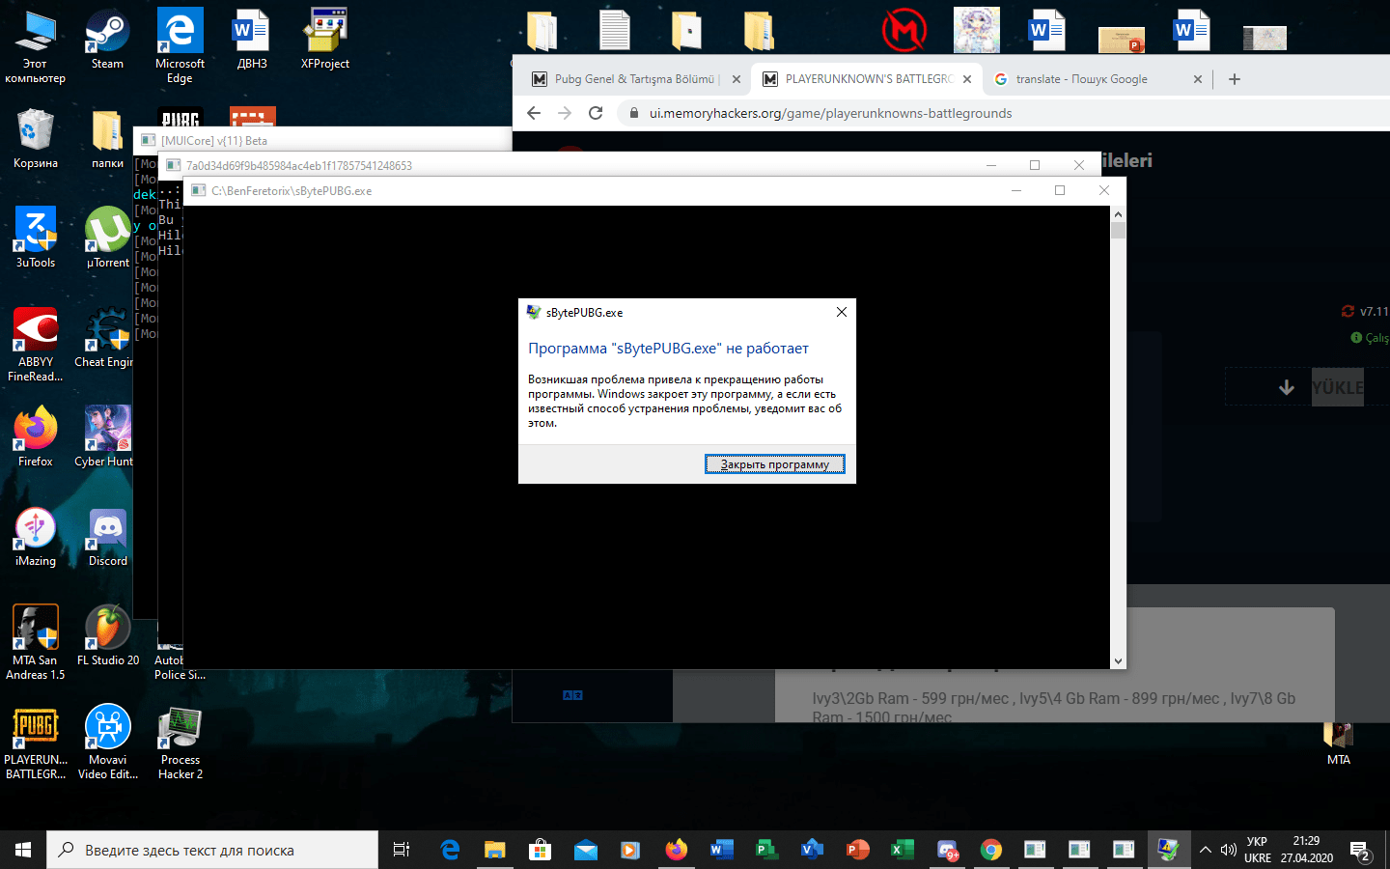
Task: Close the Pubg Genel tab
Action: pos(736,79)
